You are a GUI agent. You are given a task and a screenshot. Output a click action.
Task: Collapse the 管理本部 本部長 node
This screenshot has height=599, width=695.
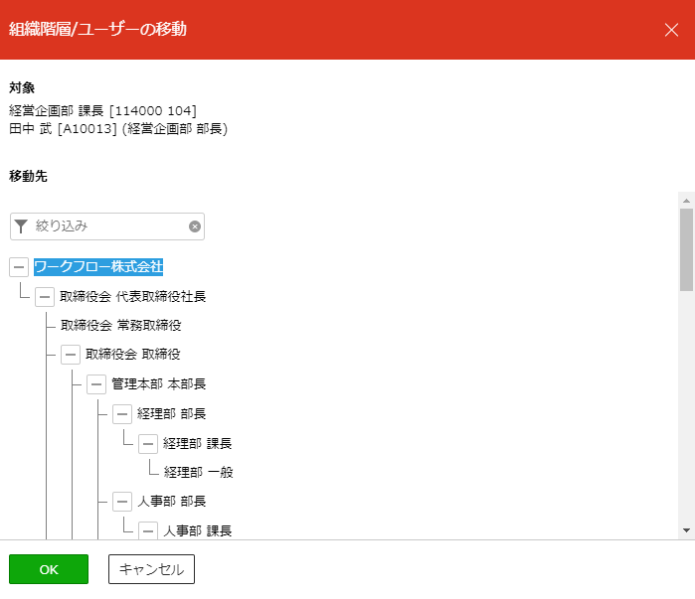[95, 384]
